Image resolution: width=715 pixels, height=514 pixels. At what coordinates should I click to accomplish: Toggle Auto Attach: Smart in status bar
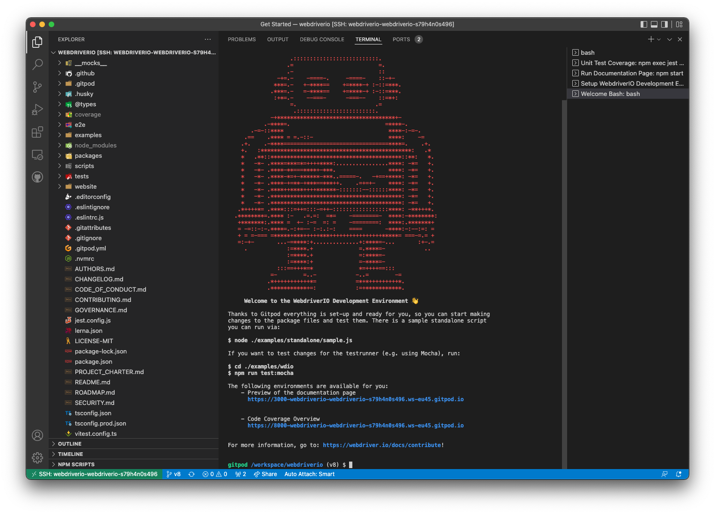coord(309,474)
